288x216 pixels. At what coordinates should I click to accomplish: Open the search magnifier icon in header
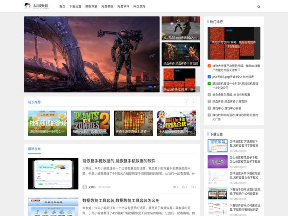[x=259, y=7]
